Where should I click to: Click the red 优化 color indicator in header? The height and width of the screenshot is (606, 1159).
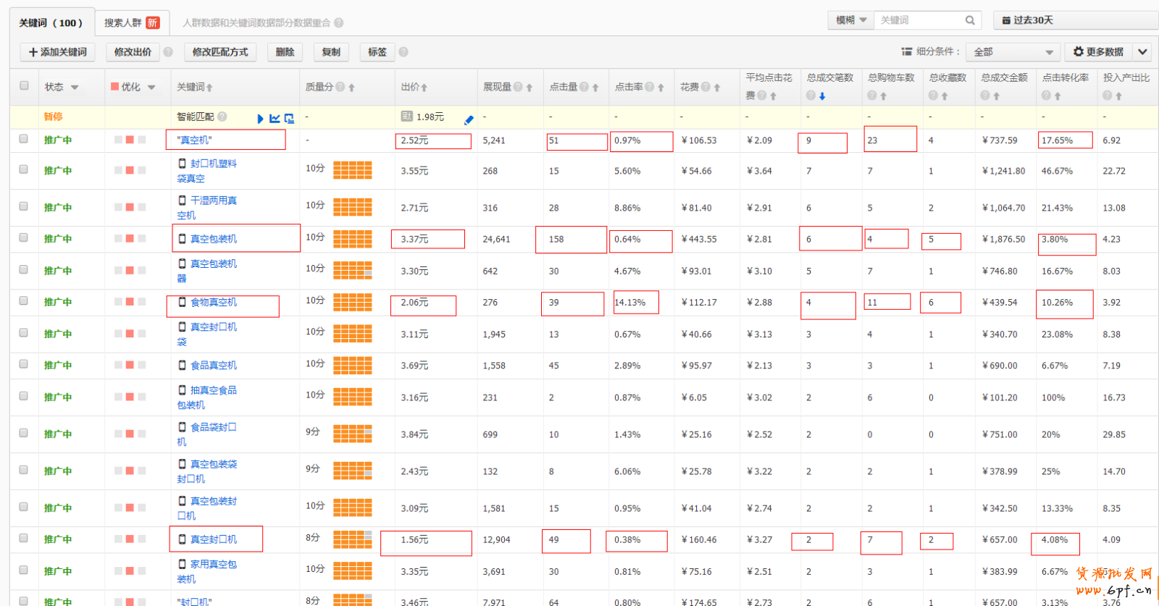point(114,87)
